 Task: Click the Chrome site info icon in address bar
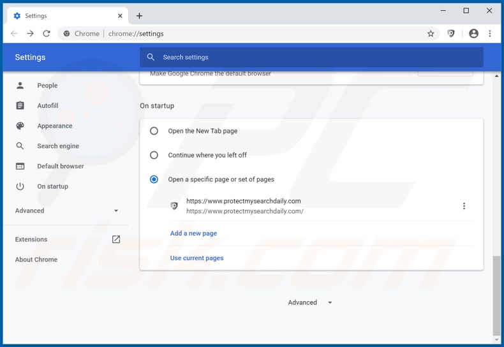tap(66, 33)
